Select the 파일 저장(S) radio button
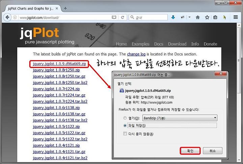This screenshot has height=164, width=243. click(x=125, y=125)
